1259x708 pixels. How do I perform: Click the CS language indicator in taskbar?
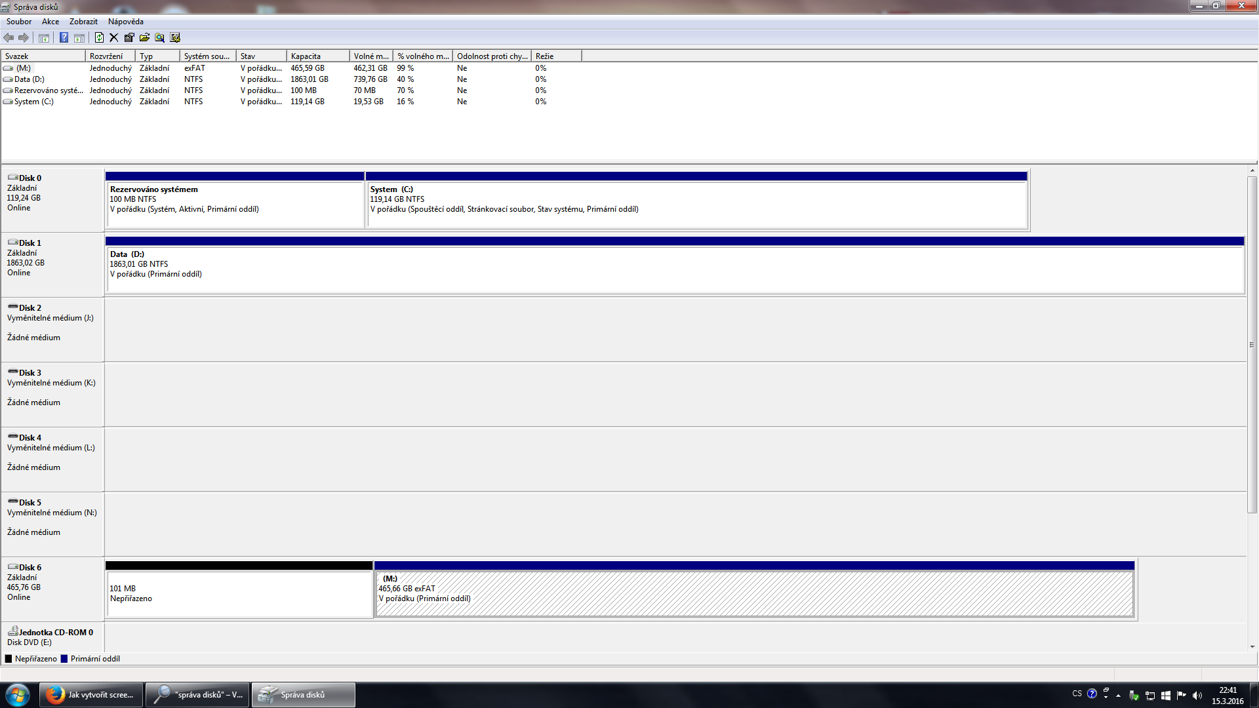(1077, 694)
